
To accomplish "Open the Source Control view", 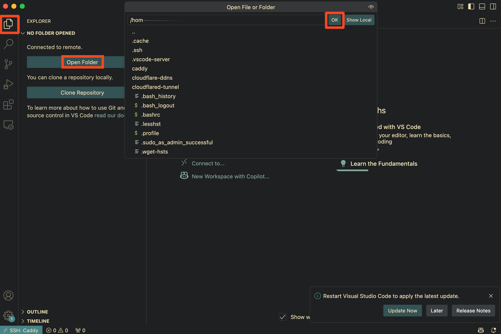I will [9, 64].
